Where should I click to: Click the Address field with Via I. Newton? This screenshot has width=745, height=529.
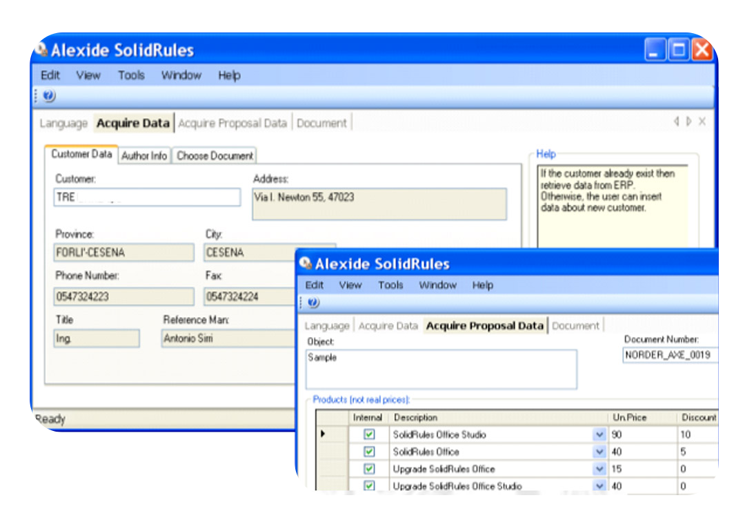(379, 204)
